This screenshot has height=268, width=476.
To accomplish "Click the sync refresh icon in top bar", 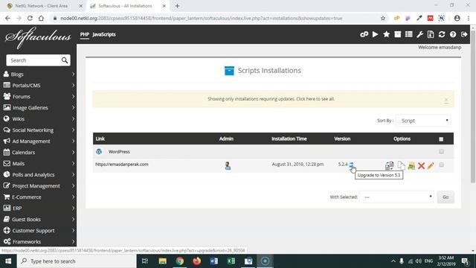I will coord(442,34).
